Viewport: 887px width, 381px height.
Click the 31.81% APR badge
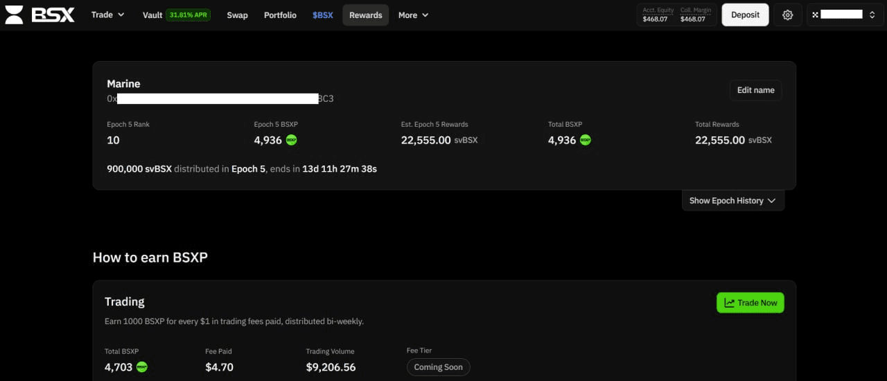pyautogui.click(x=188, y=15)
